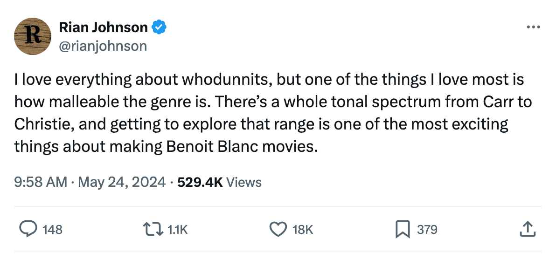Click the 148 replies count
This screenshot has width=556, height=259.
point(52,230)
